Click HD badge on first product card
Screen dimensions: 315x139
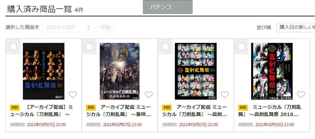pos(15,108)
